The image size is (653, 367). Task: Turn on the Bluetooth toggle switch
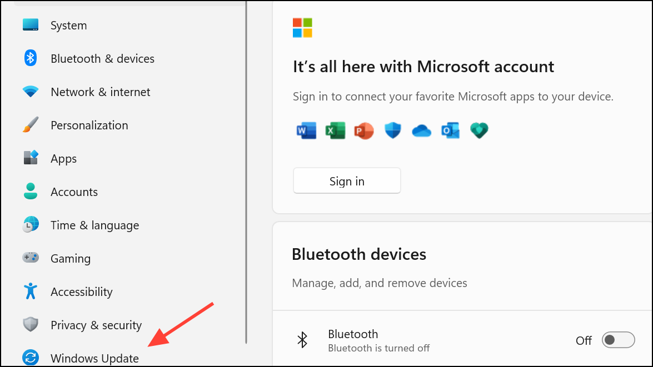[x=618, y=340]
